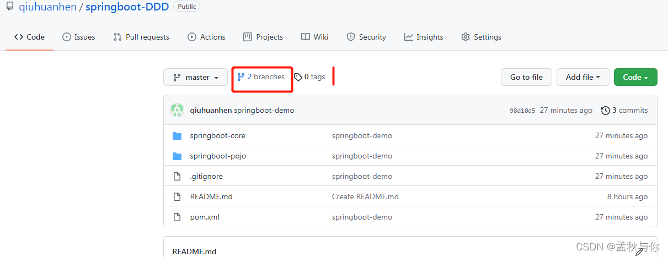668x257 pixels.
Task: Expand the master branch dropdown
Action: click(196, 77)
